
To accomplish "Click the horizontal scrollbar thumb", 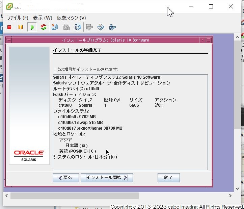I will coord(75,195).
